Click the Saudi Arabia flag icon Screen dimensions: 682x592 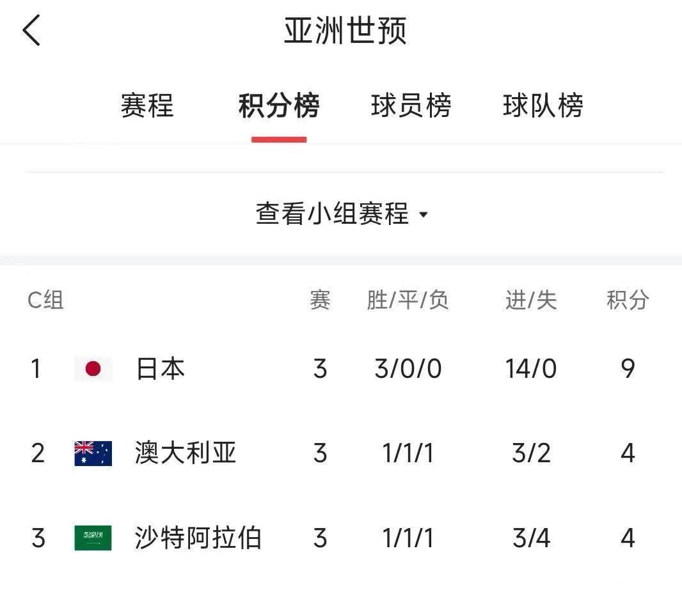(93, 538)
